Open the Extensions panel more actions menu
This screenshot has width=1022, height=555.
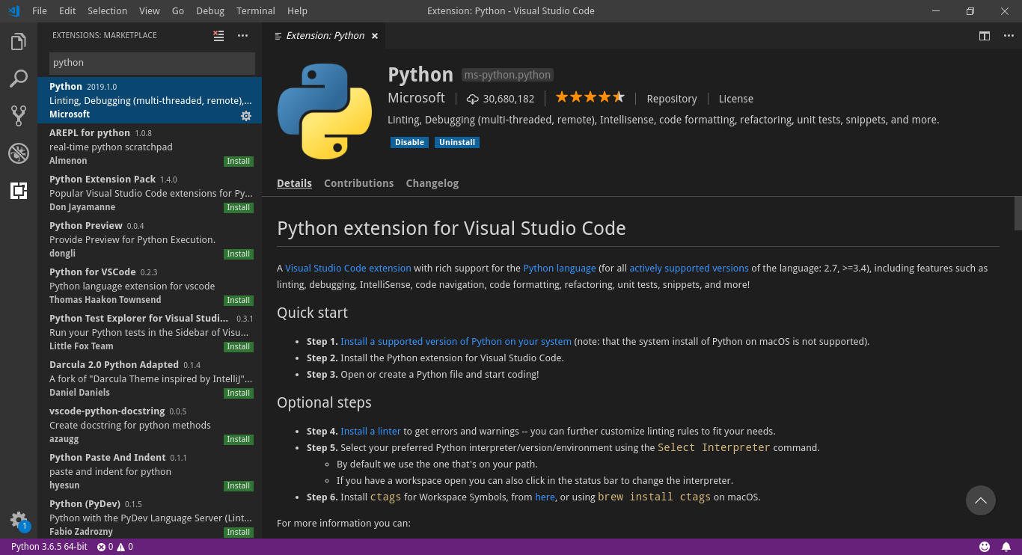point(242,35)
